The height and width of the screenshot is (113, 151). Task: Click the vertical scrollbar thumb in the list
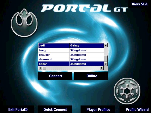click(106, 58)
